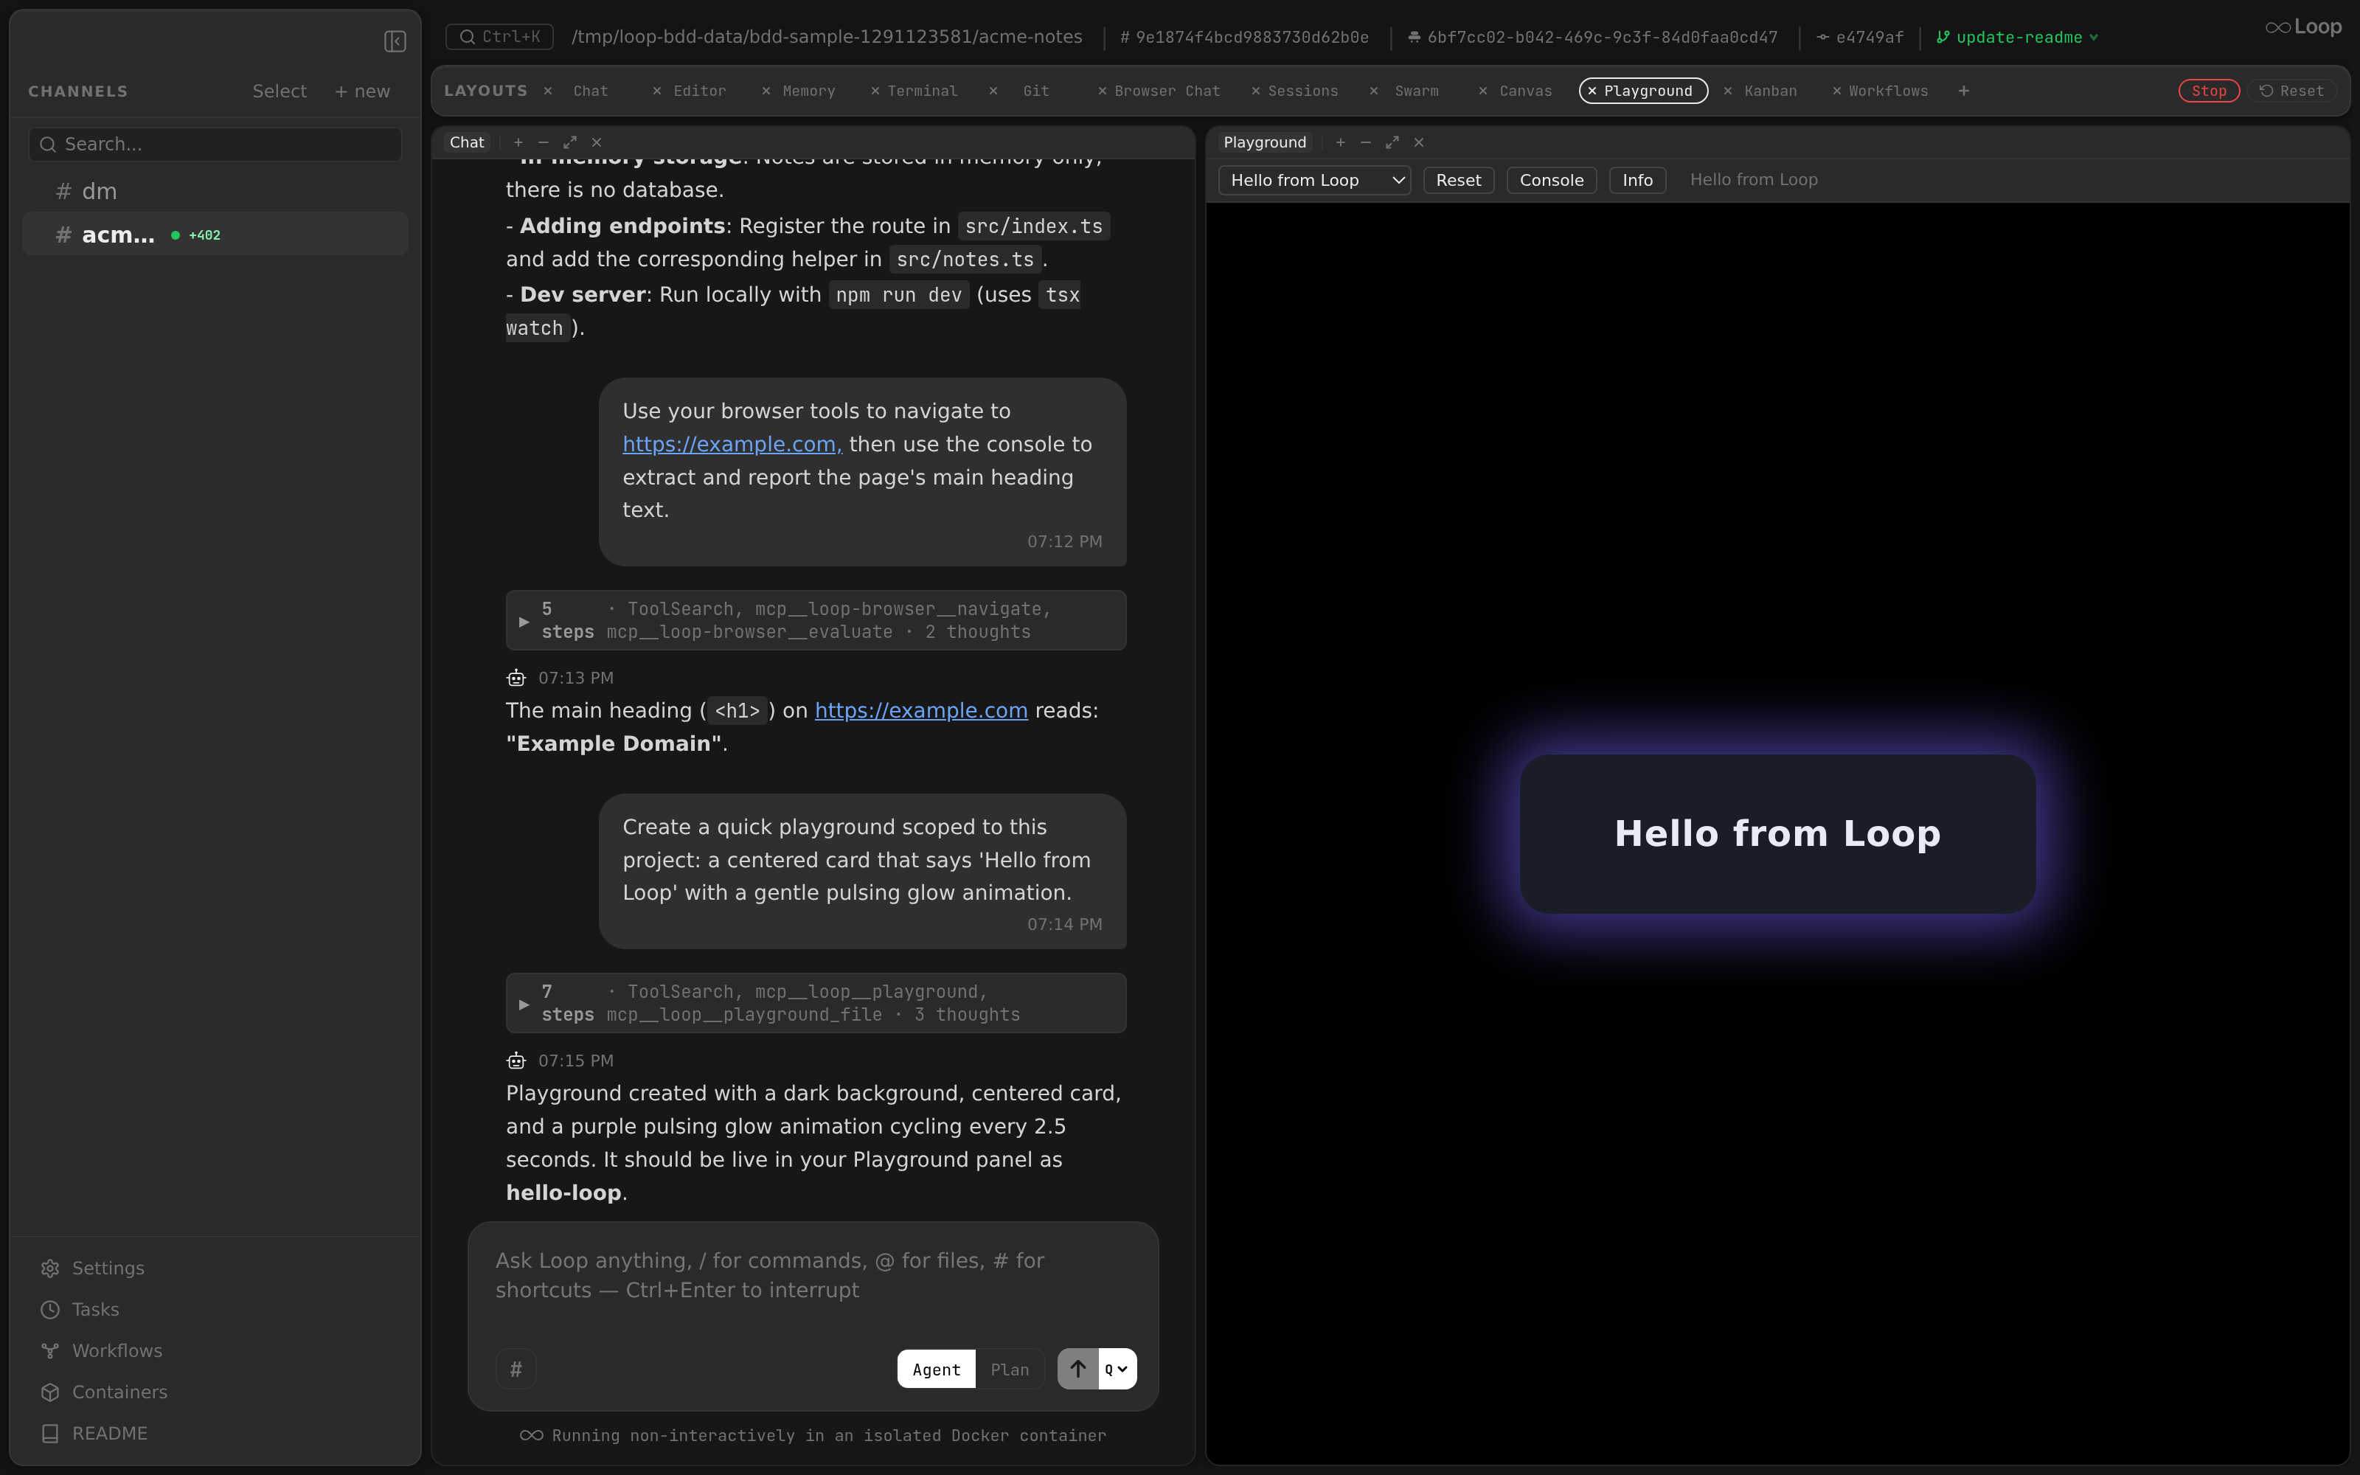2360x1475 pixels.
Task: Expand the 5 steps tool summary
Action: click(815, 620)
